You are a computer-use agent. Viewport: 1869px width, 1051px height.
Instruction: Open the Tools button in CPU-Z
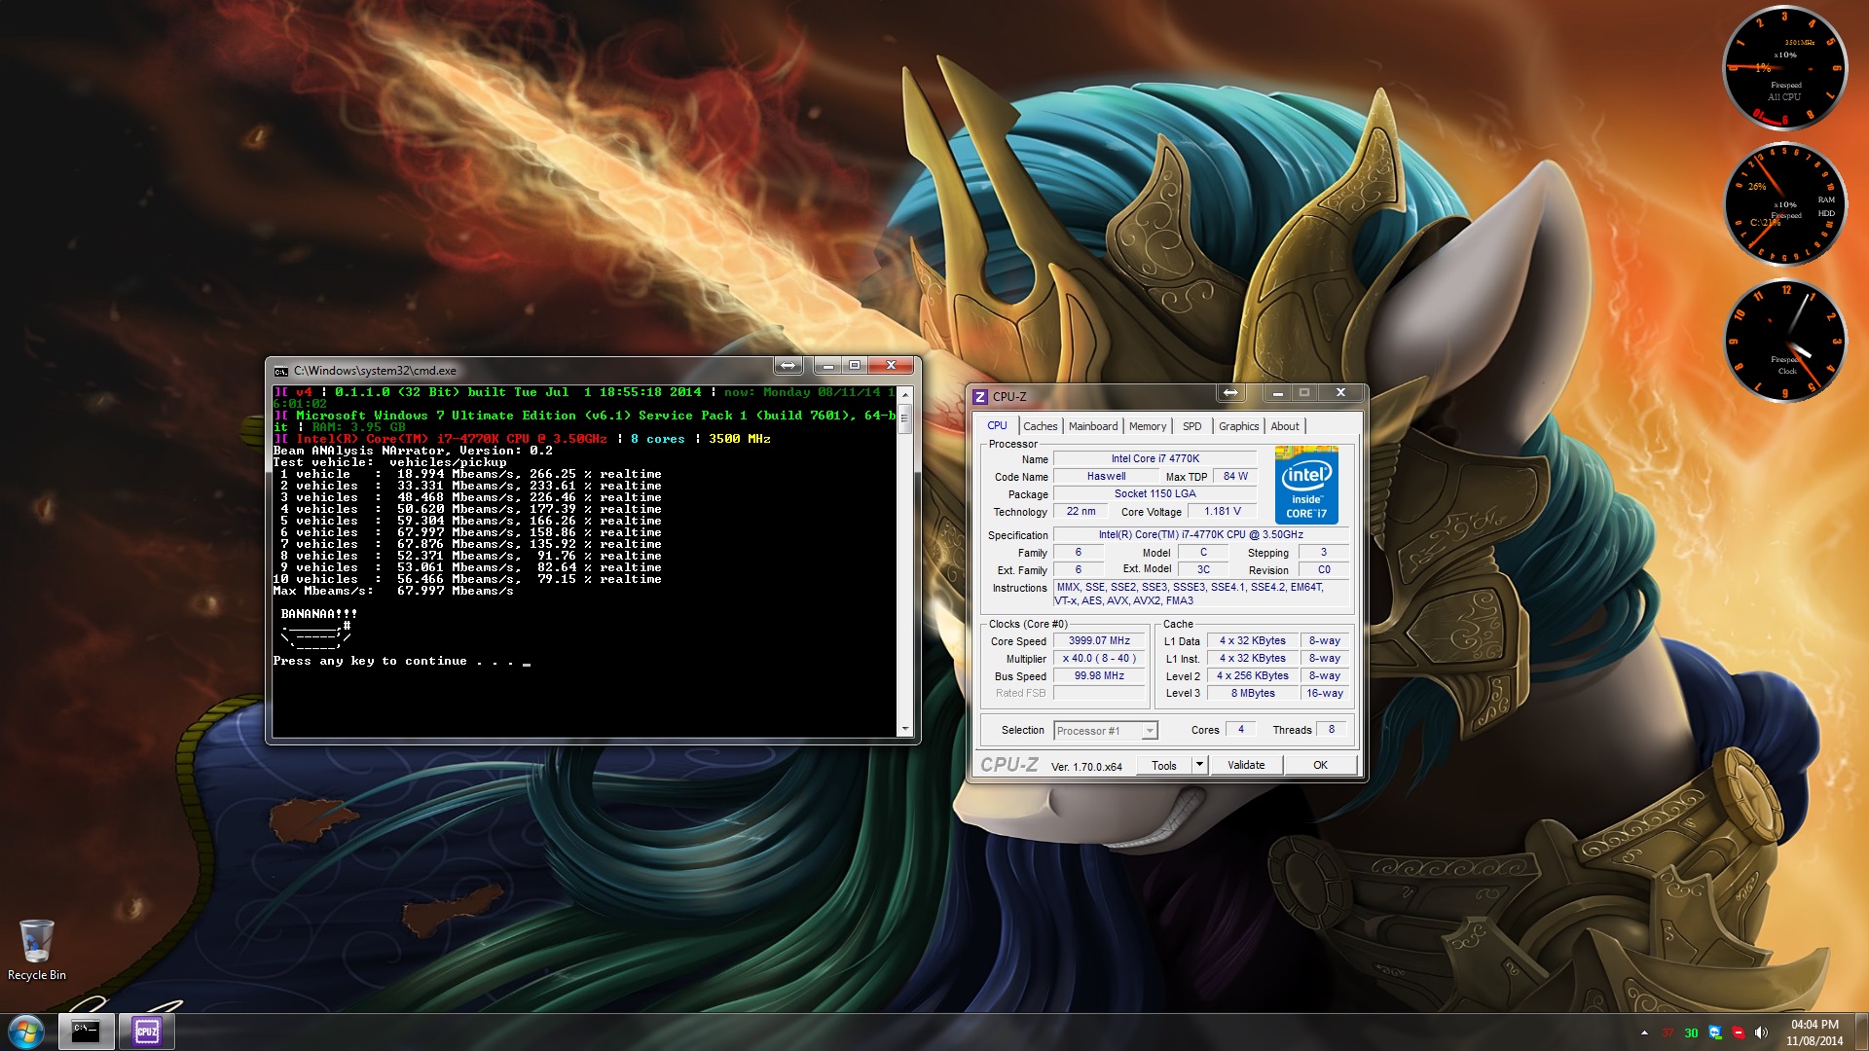[1164, 765]
